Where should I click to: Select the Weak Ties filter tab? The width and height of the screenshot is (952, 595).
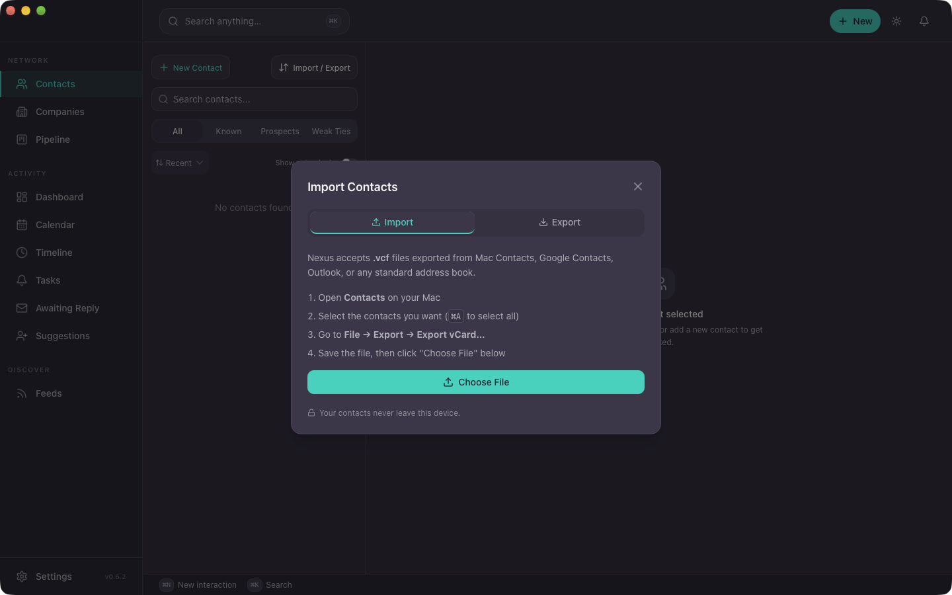coord(331,132)
